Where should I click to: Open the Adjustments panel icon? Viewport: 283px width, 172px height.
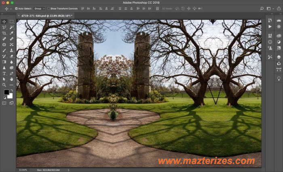pos(279,42)
